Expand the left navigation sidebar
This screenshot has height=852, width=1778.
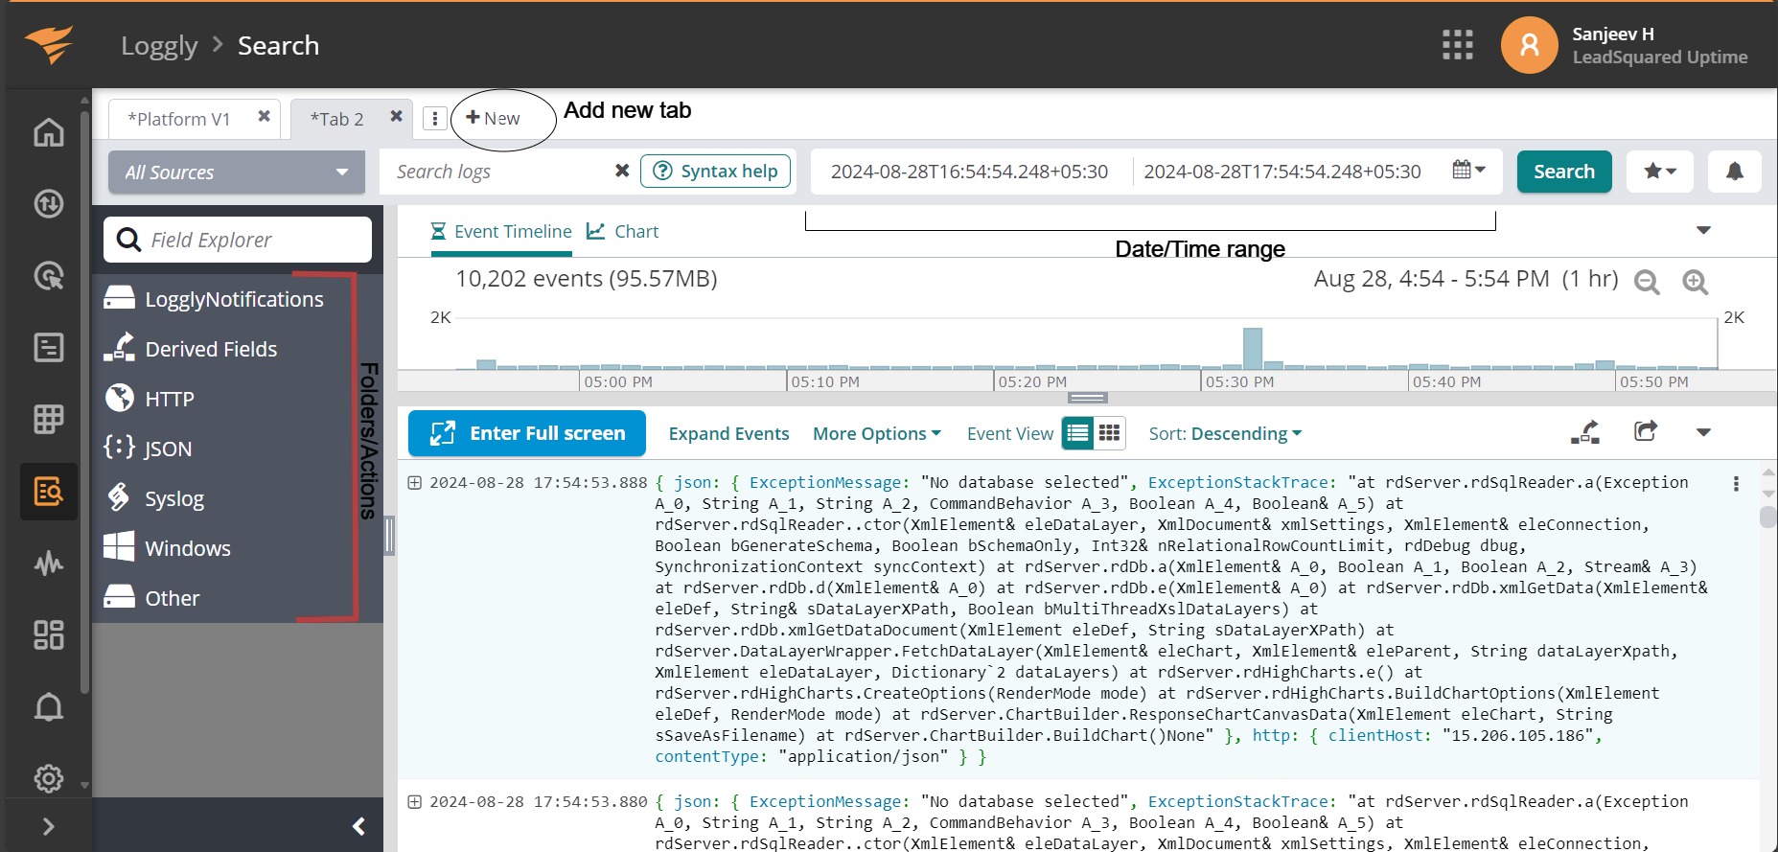pos(49,826)
